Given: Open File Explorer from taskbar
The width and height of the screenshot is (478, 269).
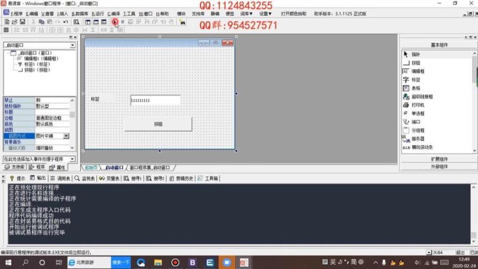Looking at the screenshot, I should point(158,262).
